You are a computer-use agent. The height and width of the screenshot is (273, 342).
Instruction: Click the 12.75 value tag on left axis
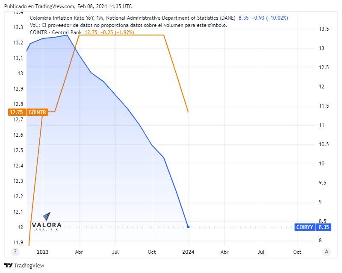pyautogui.click(x=17, y=112)
